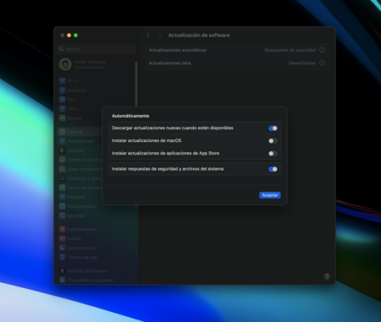This screenshot has width=381, height=322.
Task: Click the Actualizaciones automáticas row label
Action: click(178, 50)
